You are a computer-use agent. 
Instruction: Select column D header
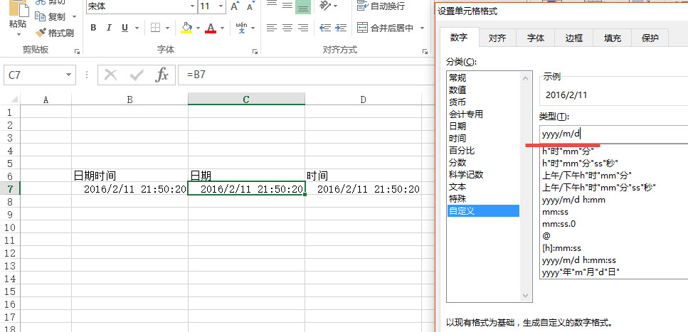[364, 100]
